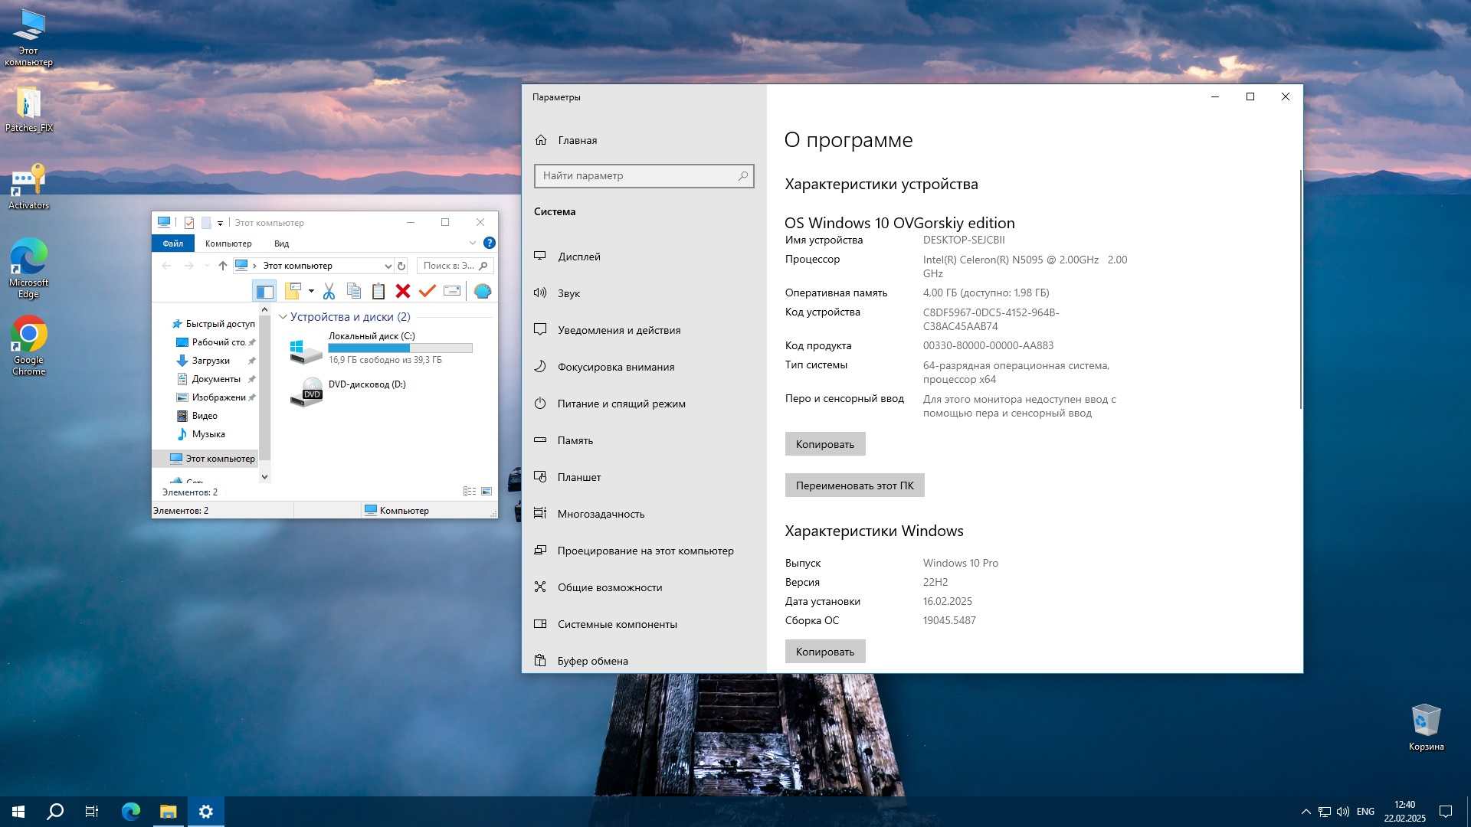The image size is (1471, 827).
Task: Open the Activators desktop shortcut
Action: [x=29, y=186]
